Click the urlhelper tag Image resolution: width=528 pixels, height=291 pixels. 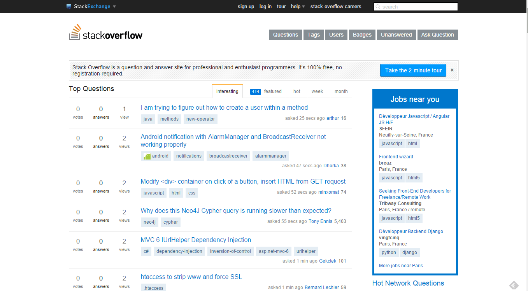coord(306,251)
